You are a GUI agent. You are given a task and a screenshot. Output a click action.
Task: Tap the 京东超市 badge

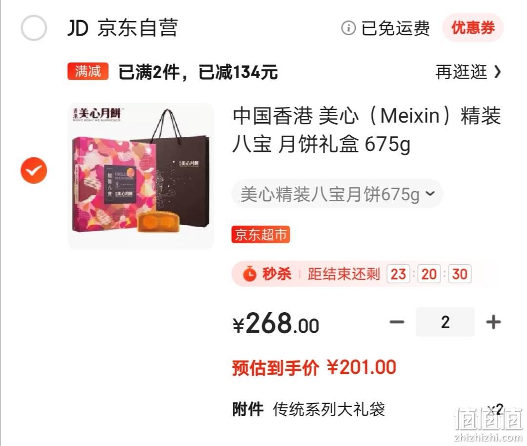click(261, 234)
